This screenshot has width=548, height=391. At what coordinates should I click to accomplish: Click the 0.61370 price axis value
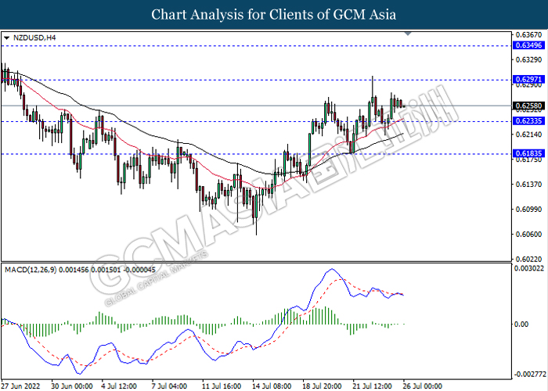[x=528, y=184]
